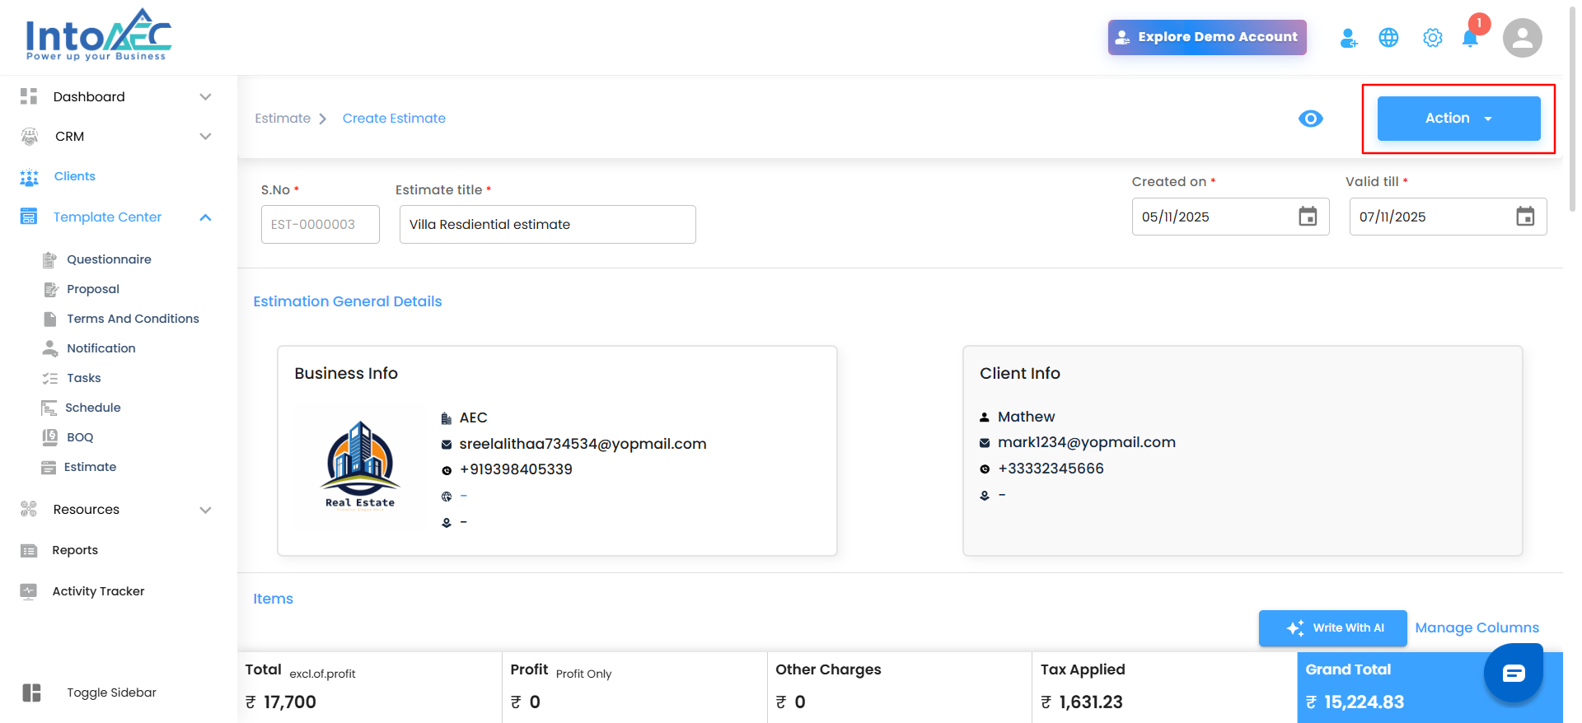This screenshot has height=723, width=1582.
Task: Open the BOQ template item
Action: (x=80, y=437)
